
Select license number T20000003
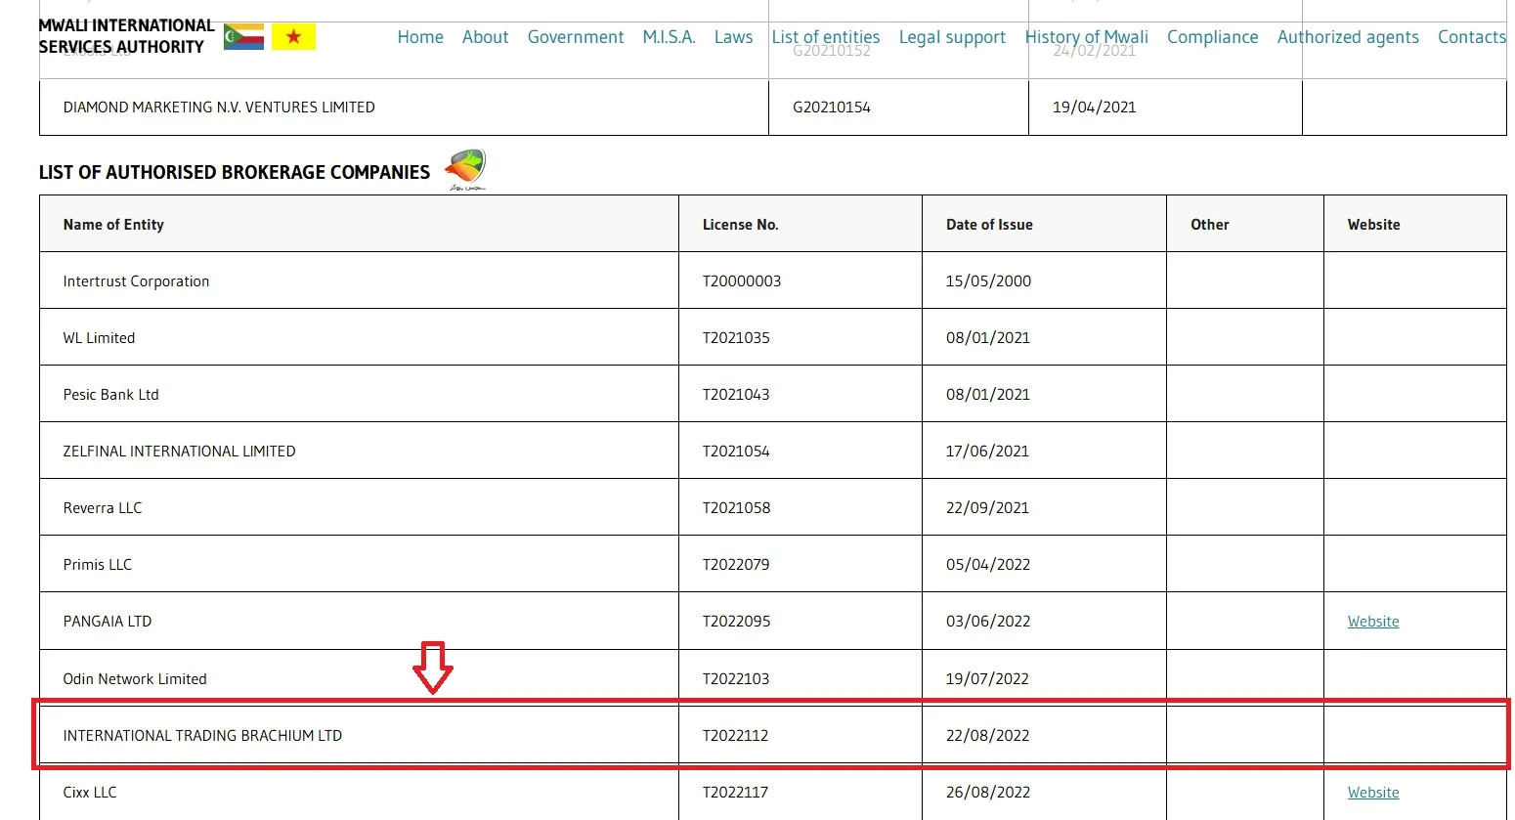click(742, 281)
